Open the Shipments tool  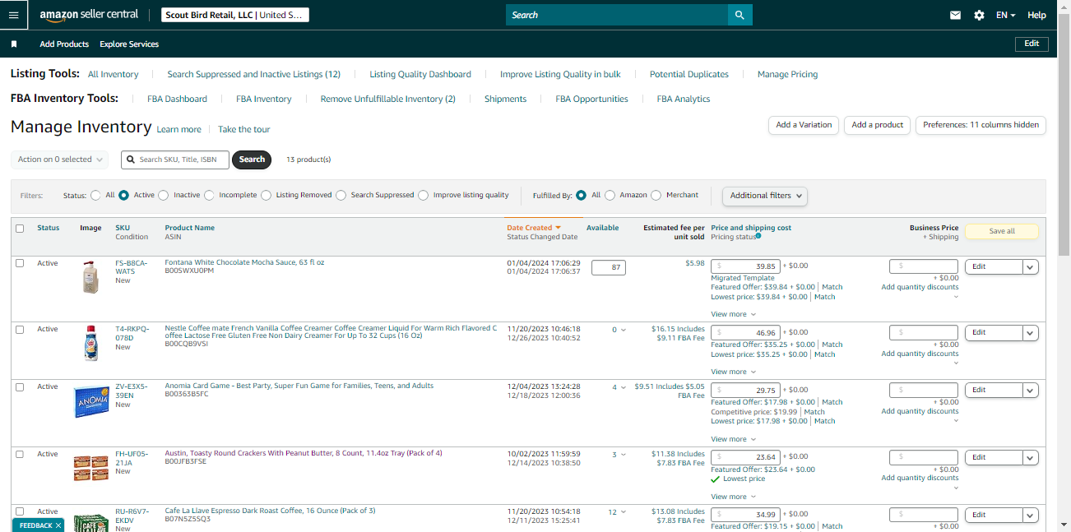pyautogui.click(x=505, y=99)
